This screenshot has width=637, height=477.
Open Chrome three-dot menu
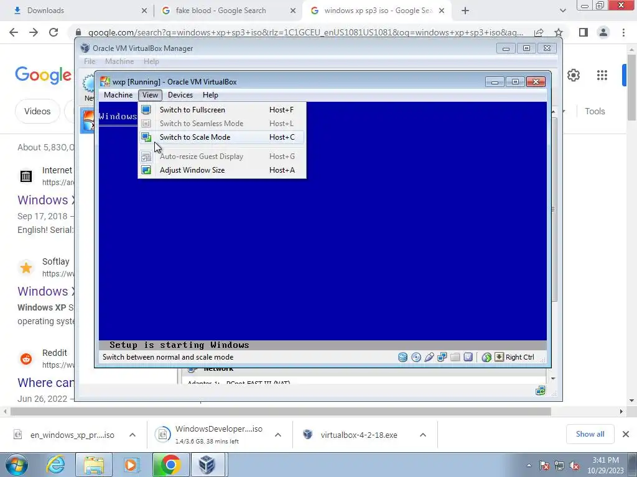pos(623,32)
